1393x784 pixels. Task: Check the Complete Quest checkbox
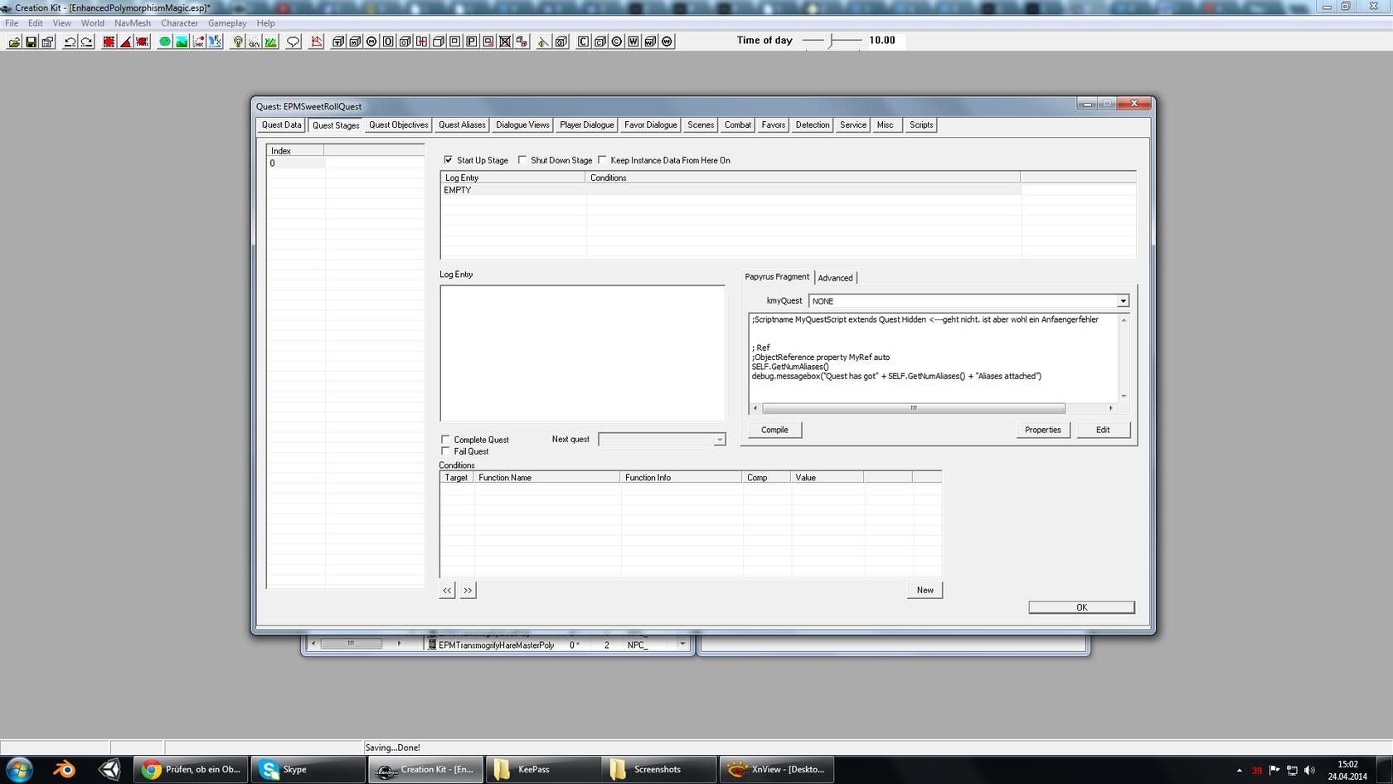(446, 440)
